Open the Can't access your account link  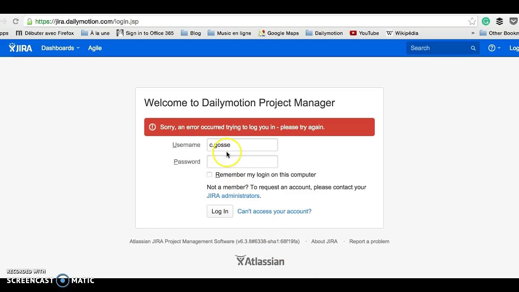pyautogui.click(x=275, y=211)
